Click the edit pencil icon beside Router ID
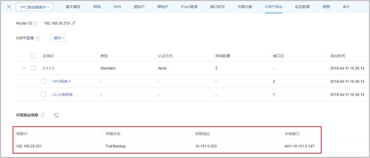Screen dimensions: 370x158 74,23
